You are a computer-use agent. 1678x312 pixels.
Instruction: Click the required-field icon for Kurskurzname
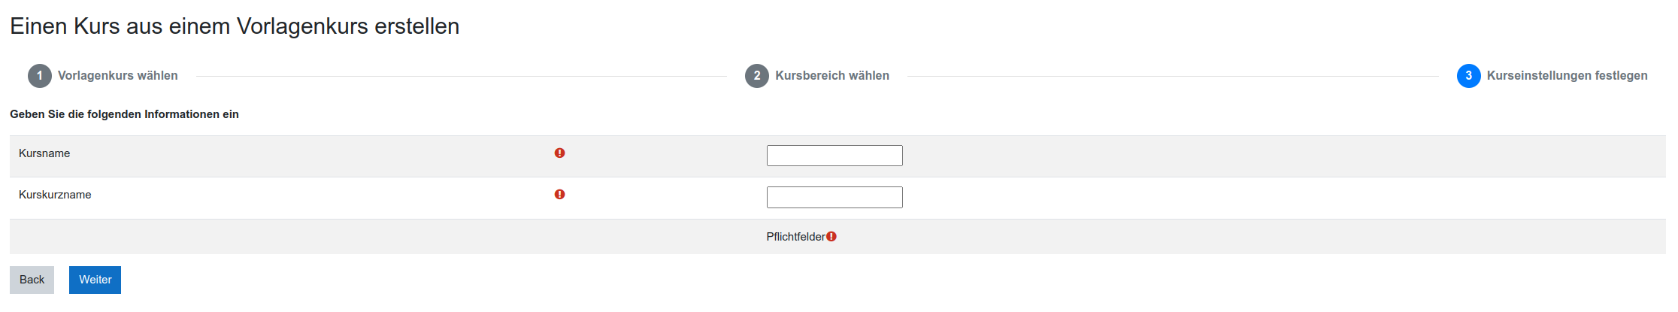pyautogui.click(x=559, y=194)
